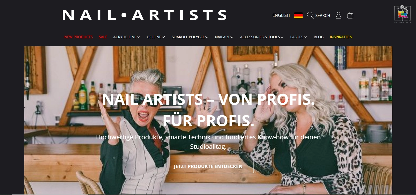Image resolution: width=416 pixels, height=195 pixels.
Task: Click the German flag language icon
Action: click(x=298, y=15)
